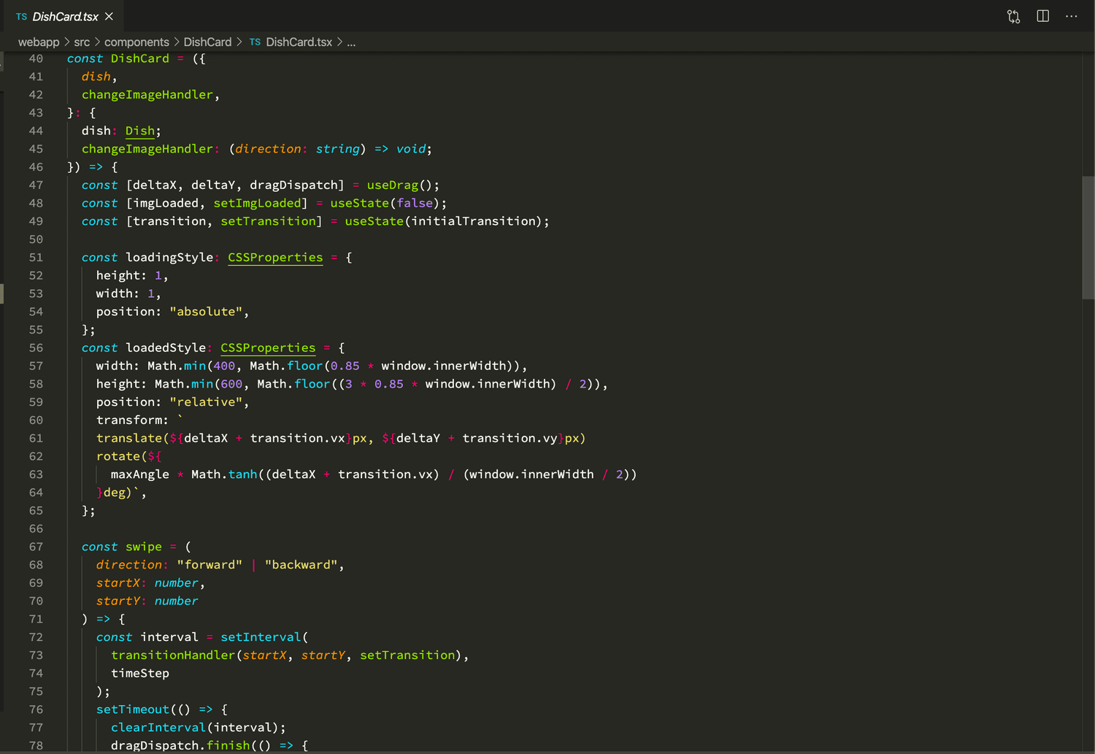Click the DishCard.tsx file breadcrumb
The width and height of the screenshot is (1095, 754).
(299, 42)
